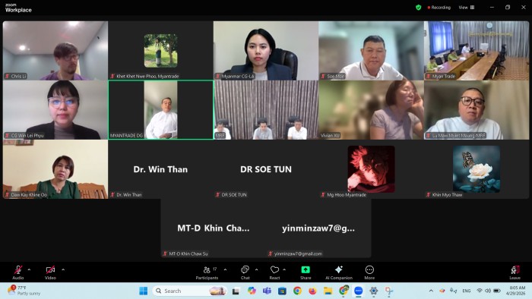
Task: Click the taskbar Search box
Action: click(190, 291)
